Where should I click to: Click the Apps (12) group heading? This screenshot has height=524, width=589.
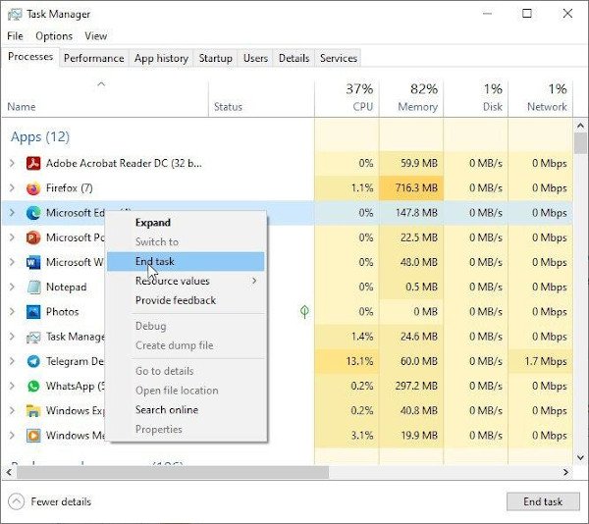[x=40, y=137]
